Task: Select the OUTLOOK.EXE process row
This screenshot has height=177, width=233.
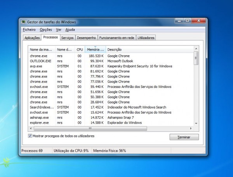Action: (x=111, y=61)
